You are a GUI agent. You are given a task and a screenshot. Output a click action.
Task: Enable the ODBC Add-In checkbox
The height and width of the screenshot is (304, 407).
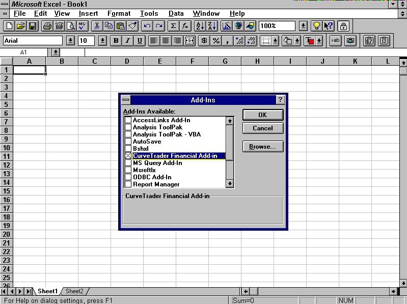[128, 177]
